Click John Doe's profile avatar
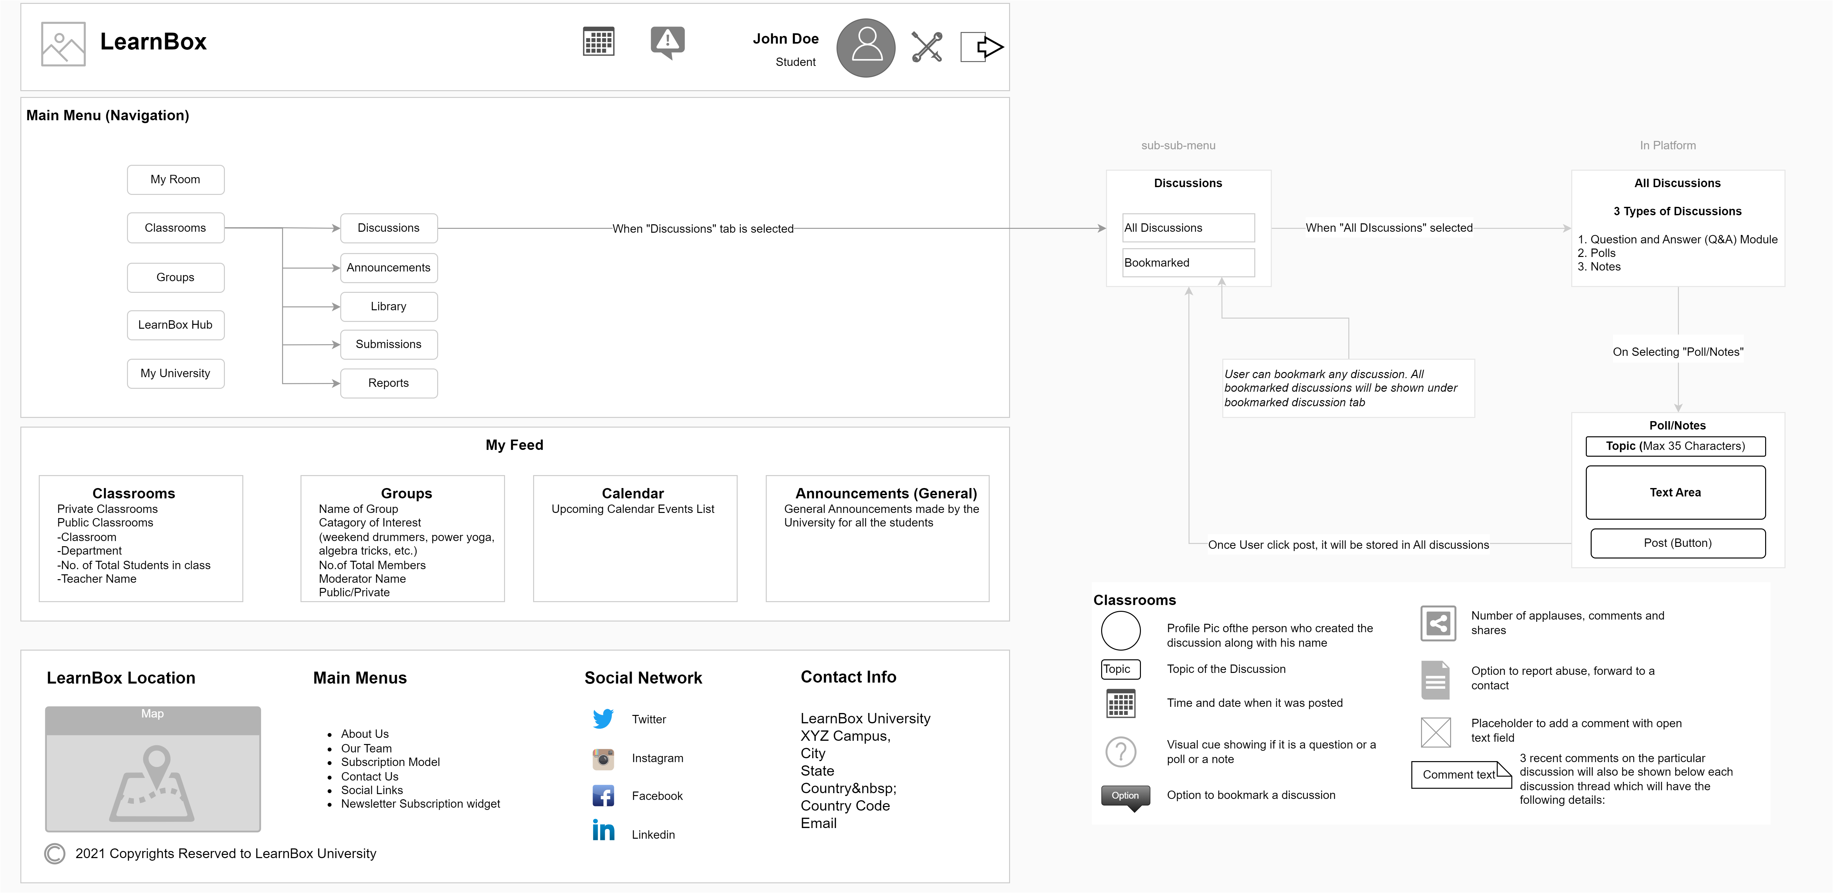This screenshot has width=1833, height=893. [x=865, y=48]
